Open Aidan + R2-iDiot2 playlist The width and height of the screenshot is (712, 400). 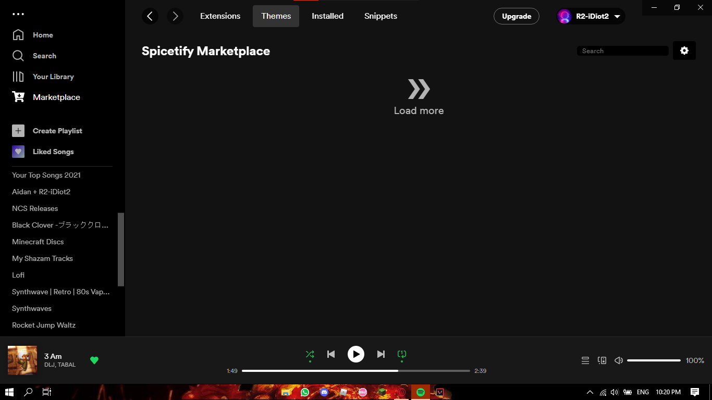point(41,192)
